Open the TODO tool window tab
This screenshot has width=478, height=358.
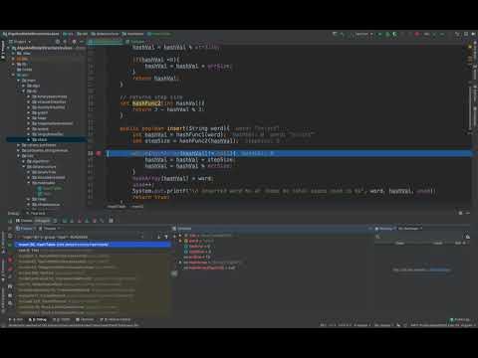coord(62,319)
